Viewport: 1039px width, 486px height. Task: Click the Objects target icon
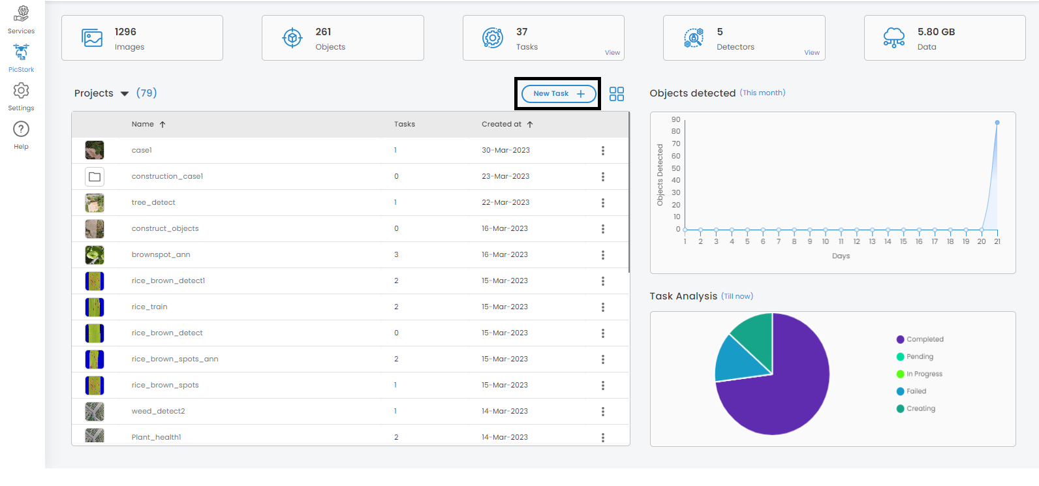click(x=292, y=38)
